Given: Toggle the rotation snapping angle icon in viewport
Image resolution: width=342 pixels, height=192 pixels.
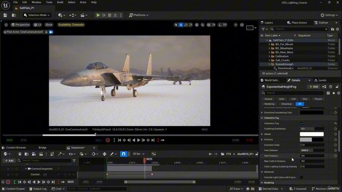Looking at the screenshot, I should (x=220, y=25).
